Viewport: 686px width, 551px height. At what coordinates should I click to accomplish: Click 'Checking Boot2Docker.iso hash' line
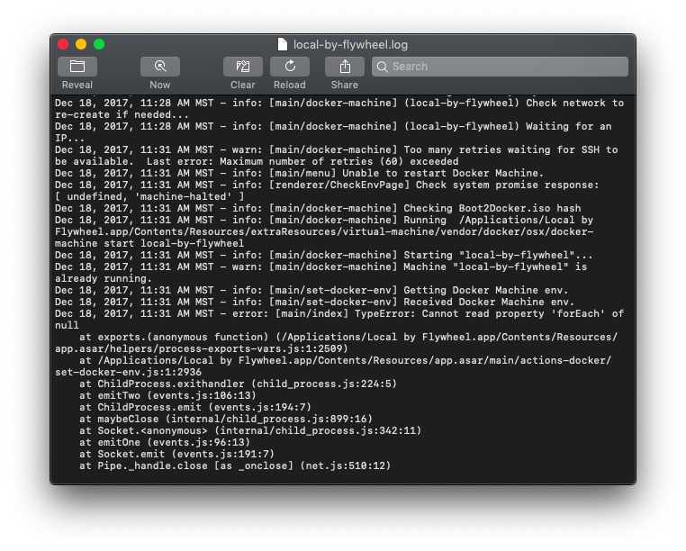coord(318,208)
